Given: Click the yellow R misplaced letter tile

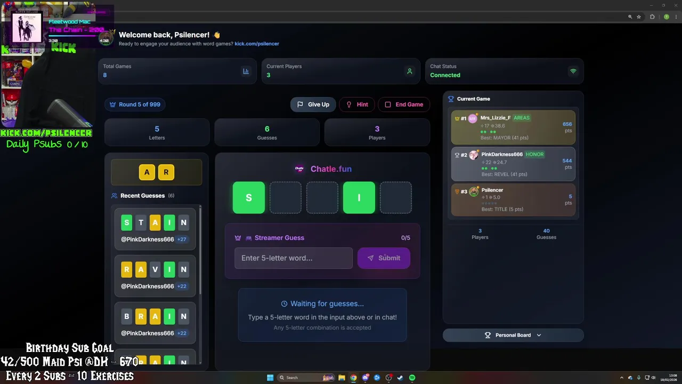Looking at the screenshot, I should click(166, 172).
